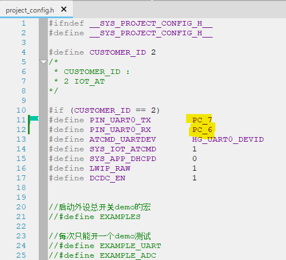Screen dimensions: 286x260
Task: Collapse the comment block fold marker
Action: 43,62
